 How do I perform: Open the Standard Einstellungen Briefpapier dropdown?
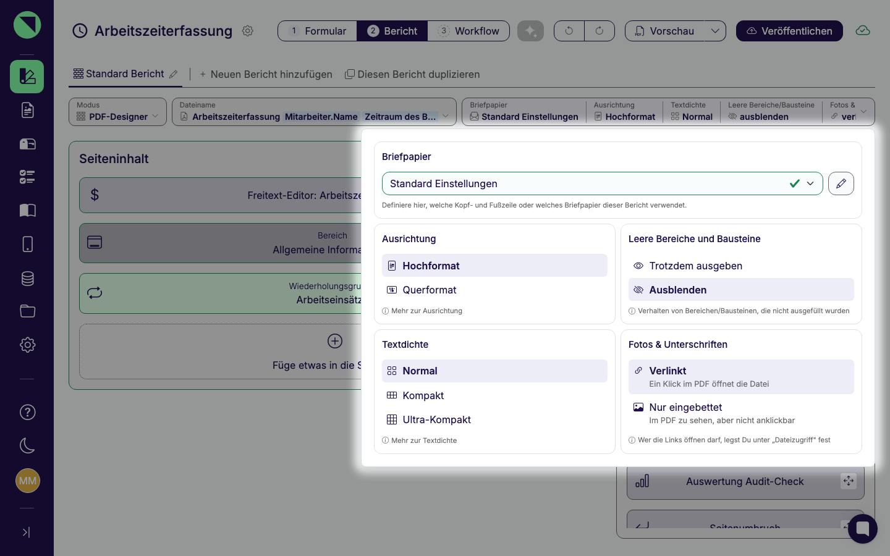pos(602,183)
